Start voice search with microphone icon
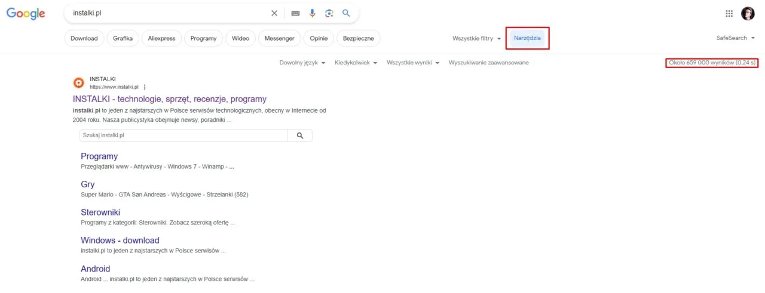The width and height of the screenshot is (765, 293). 312,13
